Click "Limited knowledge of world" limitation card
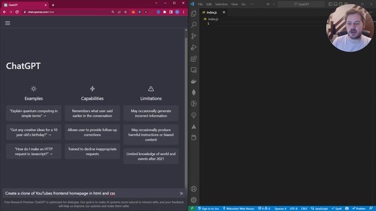The image size is (376, 211). [x=151, y=156]
